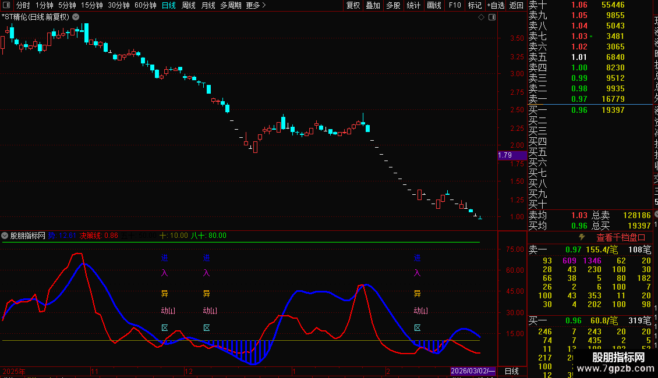Image resolution: width=658 pixels, height=378 pixels.
Task: Switch chart to 60分钟 period
Action: 145,5
